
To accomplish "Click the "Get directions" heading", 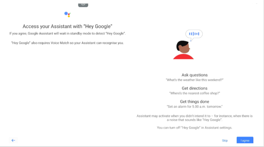I will [195, 88].
